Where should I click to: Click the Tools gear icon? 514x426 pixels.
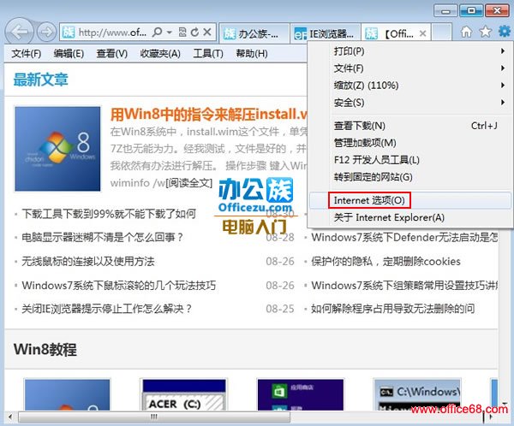click(x=505, y=32)
